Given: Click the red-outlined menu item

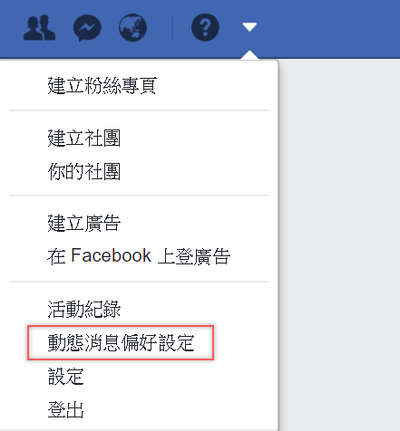Looking at the screenshot, I should 121,342.
